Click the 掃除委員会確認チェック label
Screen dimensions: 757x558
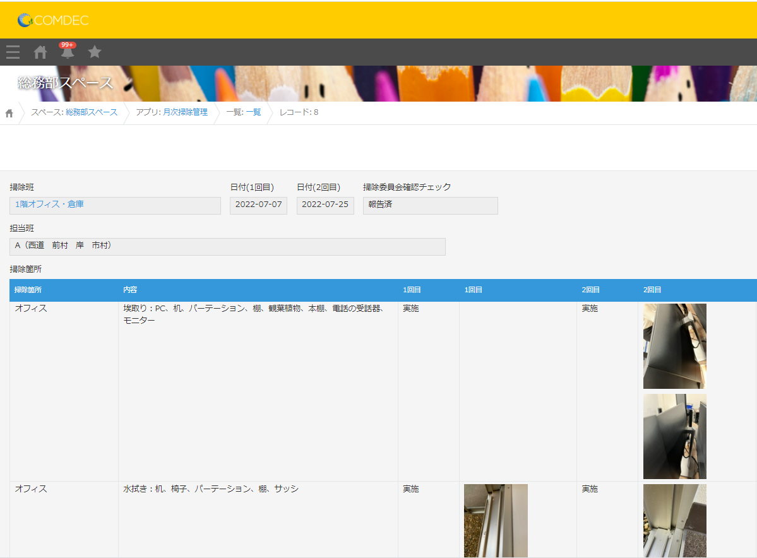[407, 187]
